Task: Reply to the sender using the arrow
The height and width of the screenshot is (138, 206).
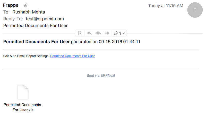Action: click(89, 33)
